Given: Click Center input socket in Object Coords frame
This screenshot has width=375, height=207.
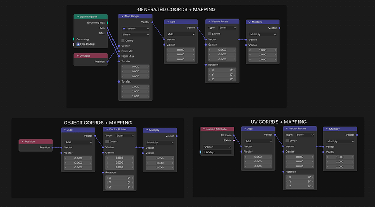Looking at the screenshot, I should tap(103, 153).
